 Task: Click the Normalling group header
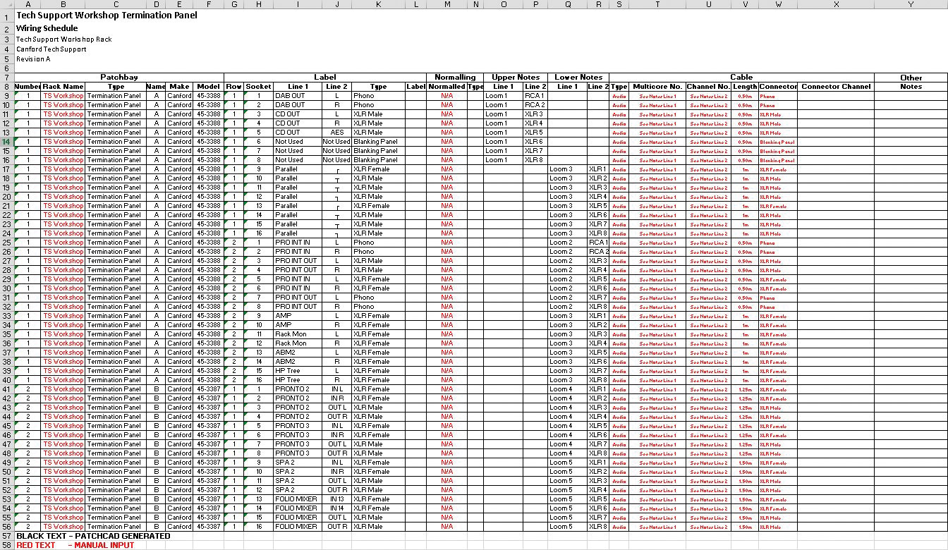[454, 78]
